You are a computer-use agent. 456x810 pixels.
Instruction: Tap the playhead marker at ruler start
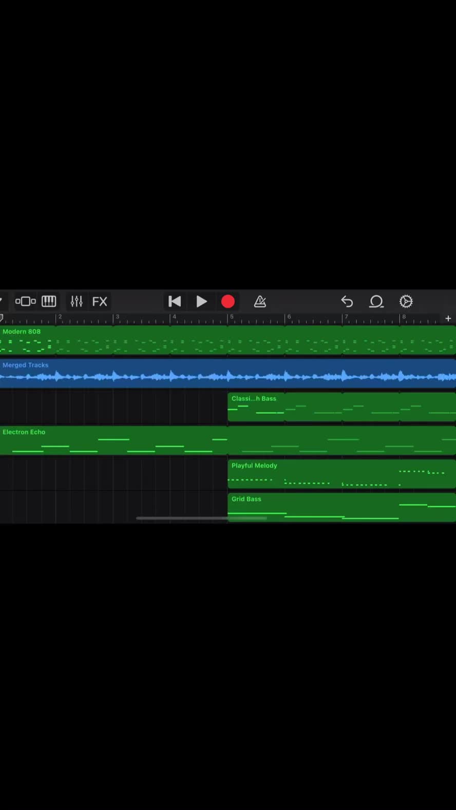[2, 318]
